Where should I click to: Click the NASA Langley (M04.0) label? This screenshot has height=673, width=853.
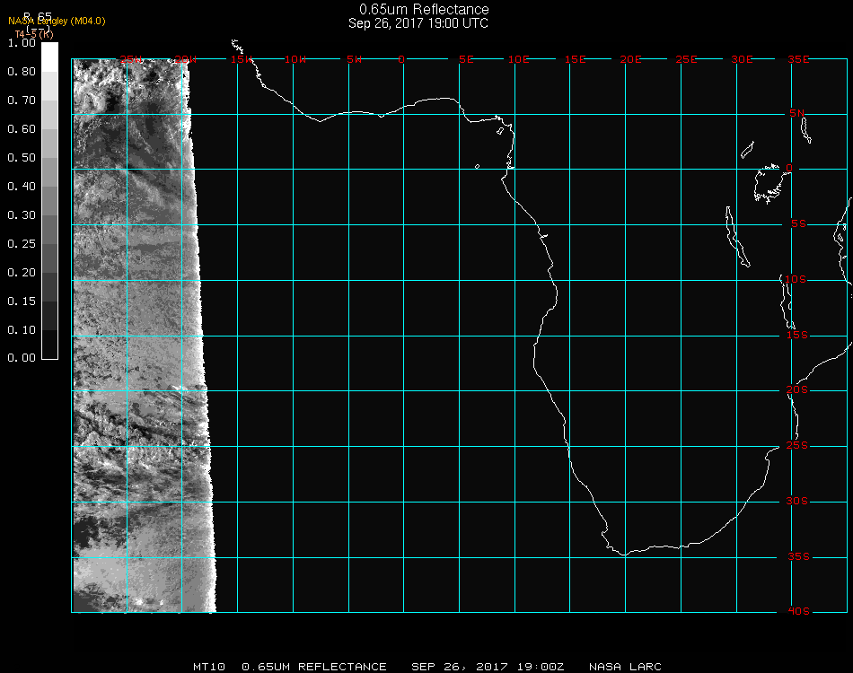pos(57,22)
